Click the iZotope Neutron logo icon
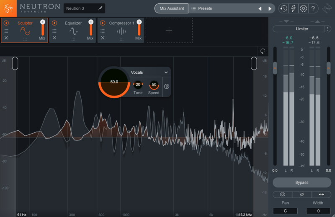Image resolution: width=335 pixels, height=217 pixels. [x=8, y=8]
